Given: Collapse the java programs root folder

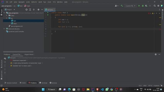Looking at the screenshot, I should (x=4, y=13).
